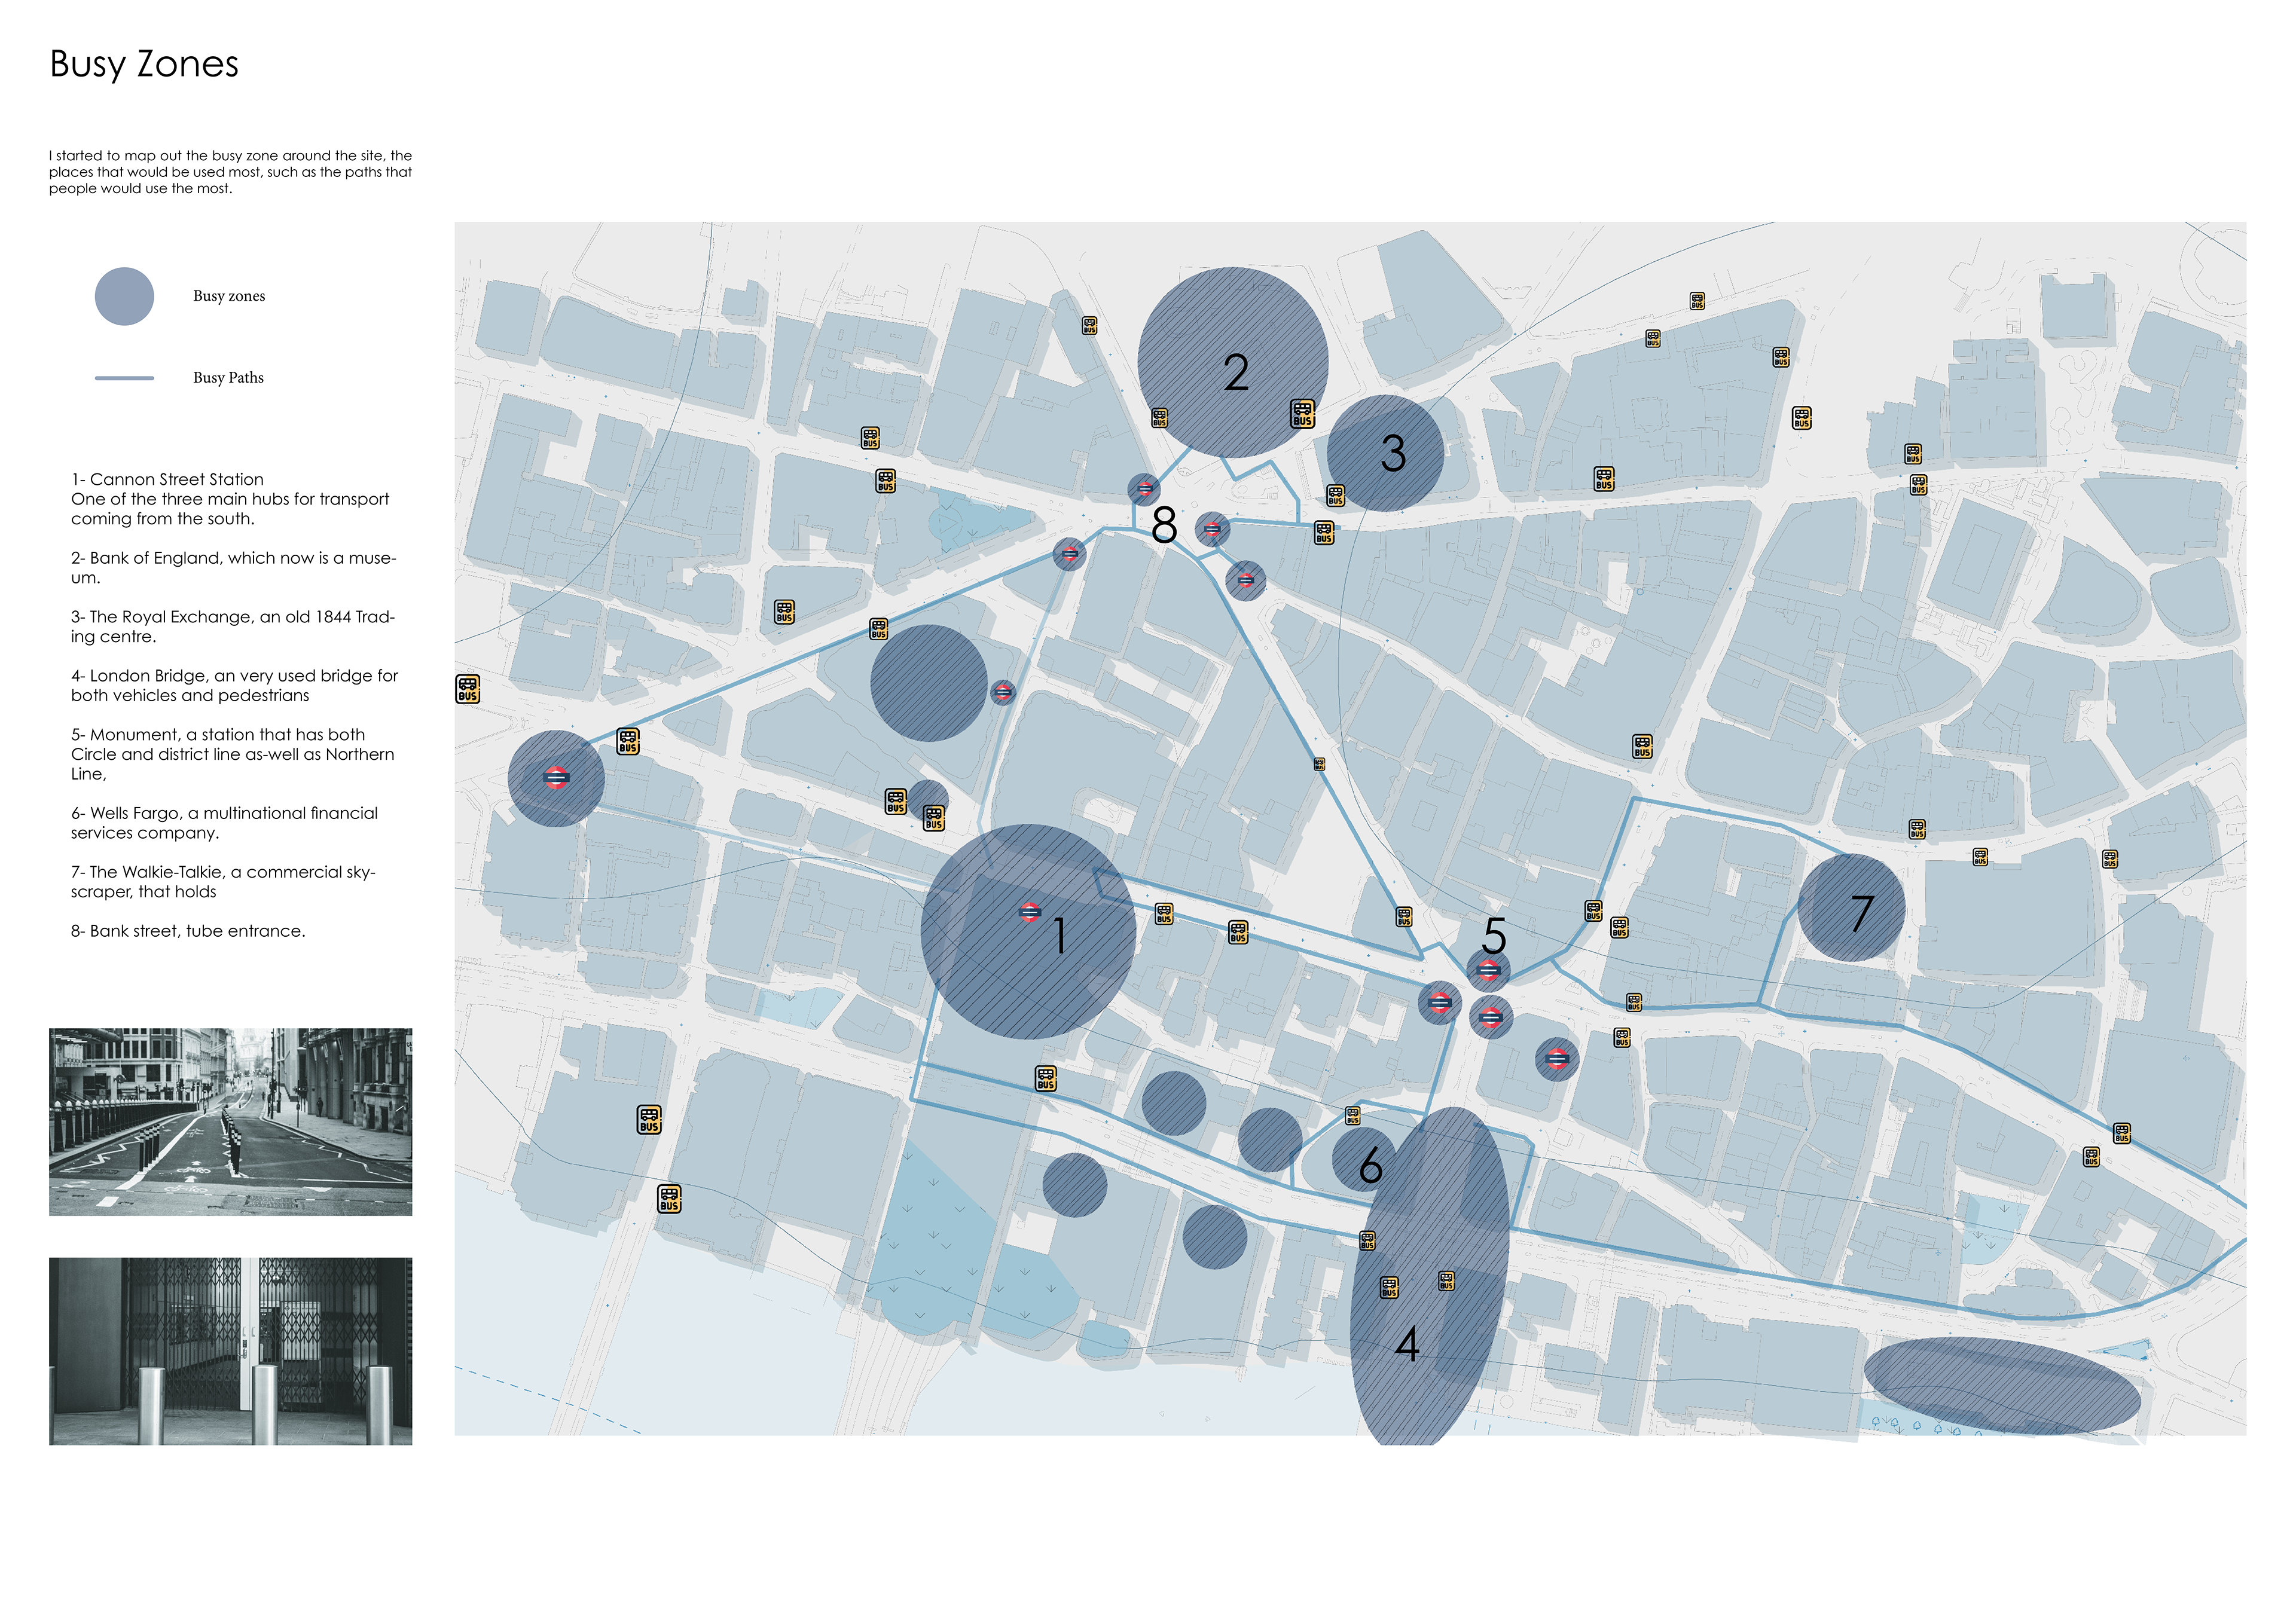The height and width of the screenshot is (1623, 2296).
Task: Click the Busy Paths legend line sample
Action: pos(124,378)
